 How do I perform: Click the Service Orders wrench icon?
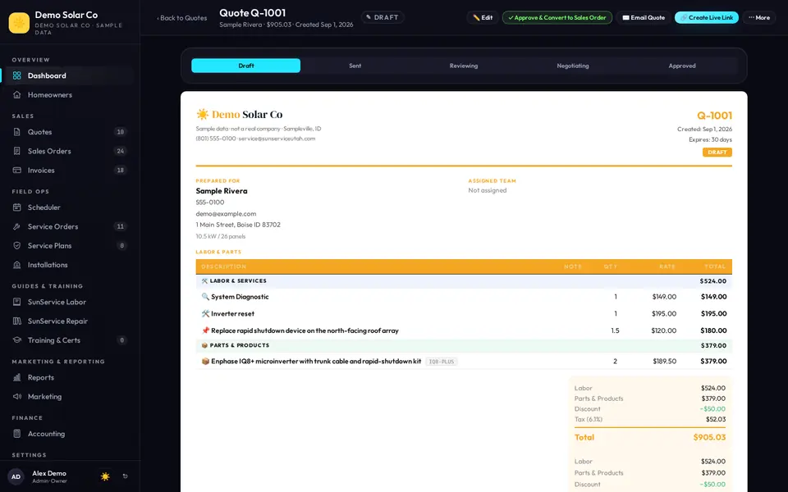(x=17, y=226)
